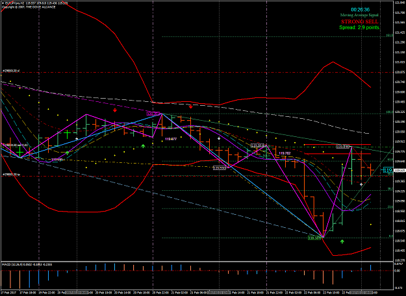Click the cyan current price tag on the price axis
Screen dimensions: 406x296
click(x=388, y=170)
